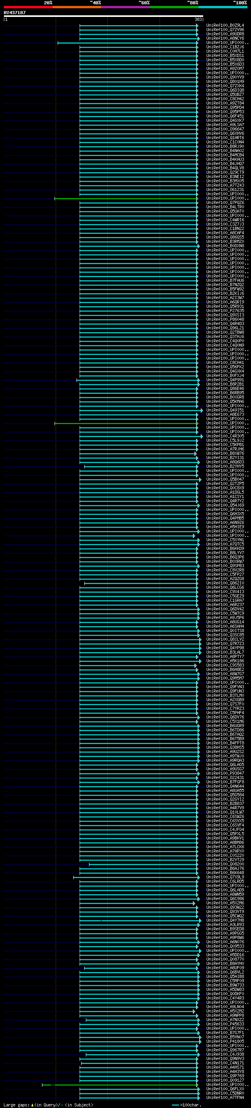The width and height of the screenshot is (251, 1108).
Task: Select label UniRef100_Q5B047
Action: coord(225,479)
